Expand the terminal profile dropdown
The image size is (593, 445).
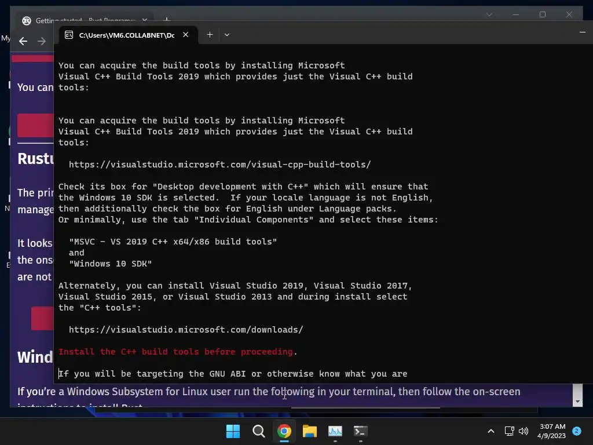[x=227, y=35]
